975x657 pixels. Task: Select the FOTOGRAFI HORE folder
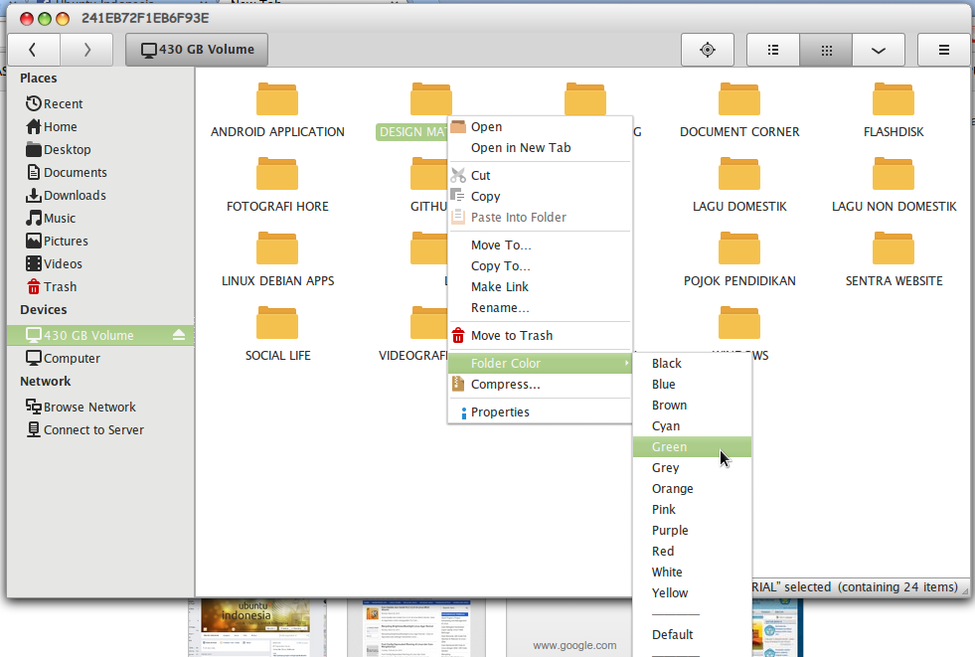click(x=277, y=185)
